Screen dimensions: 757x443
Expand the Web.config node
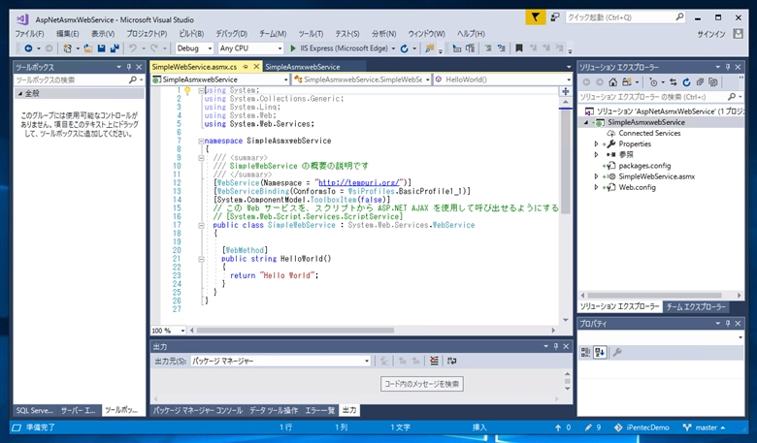(x=596, y=187)
